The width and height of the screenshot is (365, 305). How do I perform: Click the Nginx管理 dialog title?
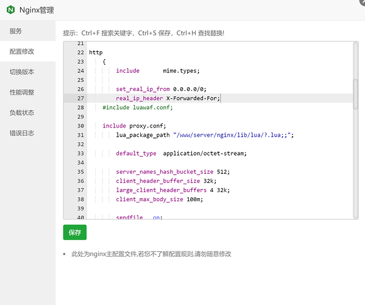click(37, 10)
